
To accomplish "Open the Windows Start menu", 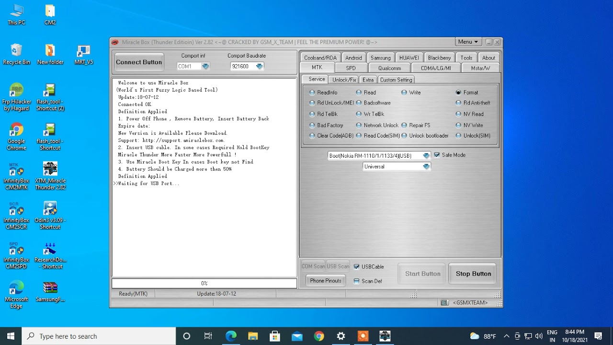I will tap(11, 336).
